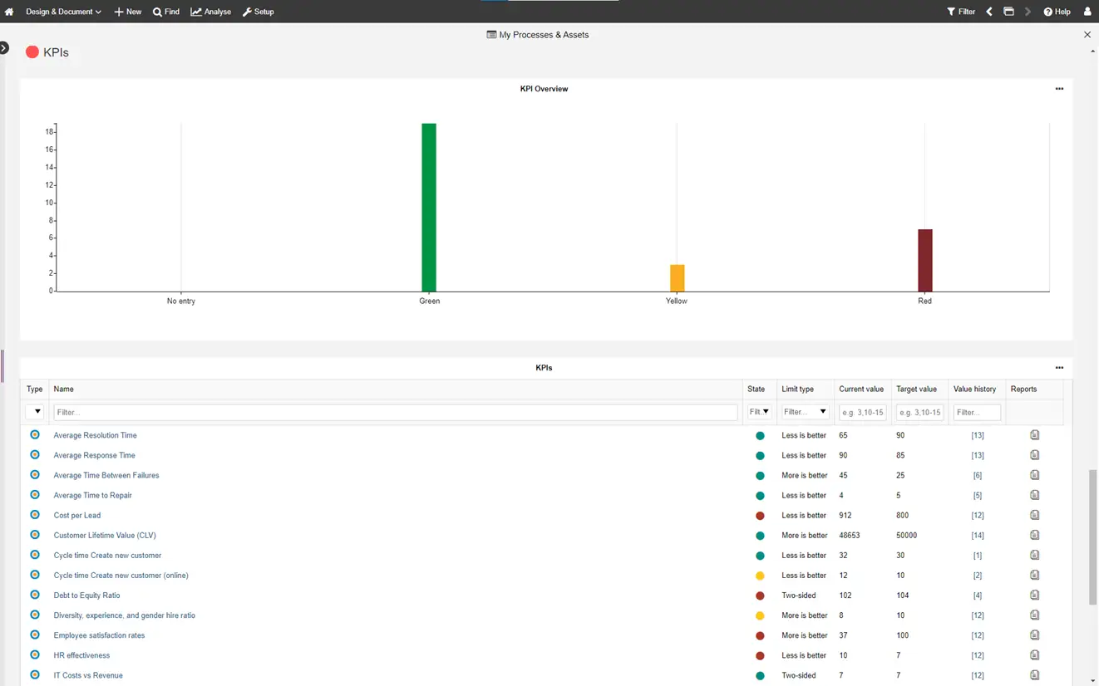Open the Limit type filter dropdown
The height and width of the screenshot is (686, 1099).
coord(805,412)
